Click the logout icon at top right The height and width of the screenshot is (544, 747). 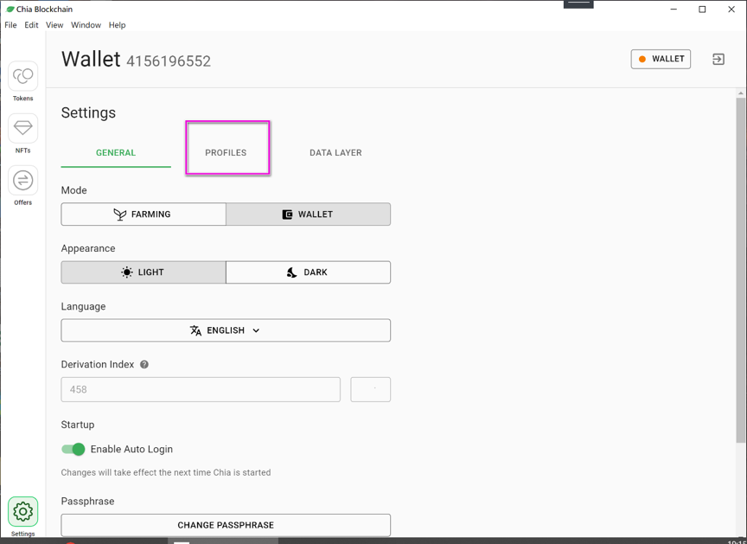point(718,59)
